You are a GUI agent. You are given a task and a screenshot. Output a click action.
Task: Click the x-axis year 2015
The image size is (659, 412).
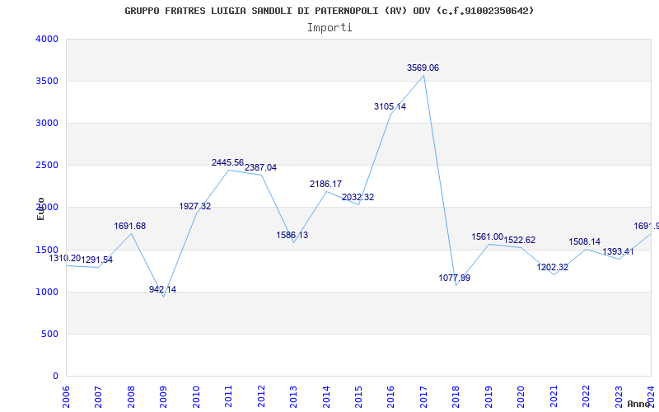358,396
